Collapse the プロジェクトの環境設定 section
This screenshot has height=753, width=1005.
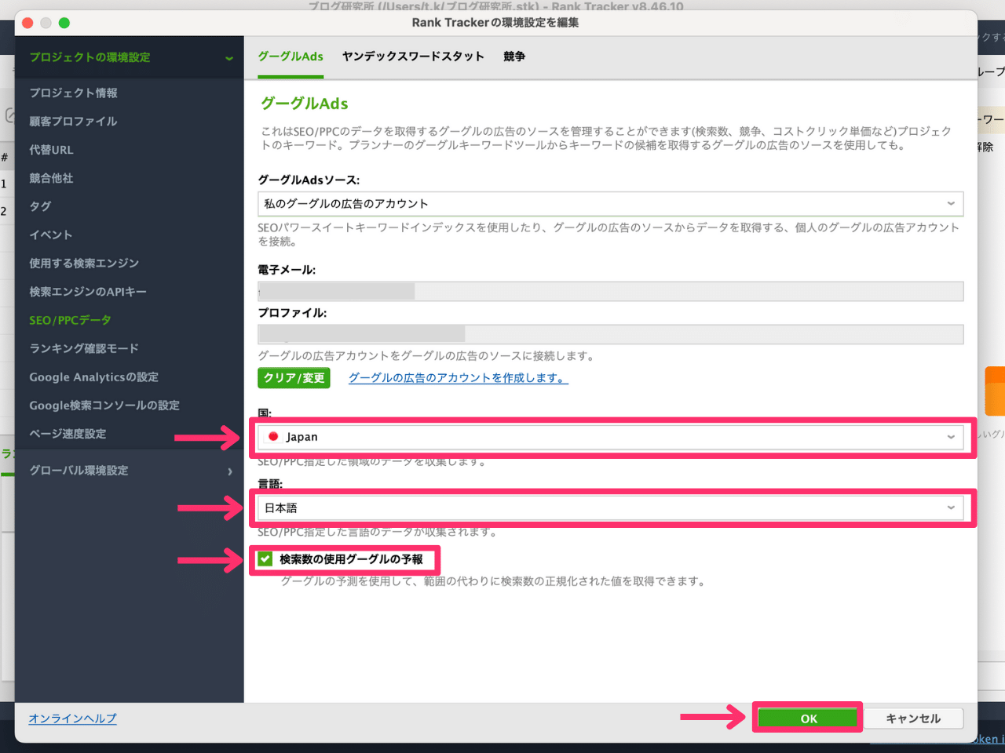(130, 57)
